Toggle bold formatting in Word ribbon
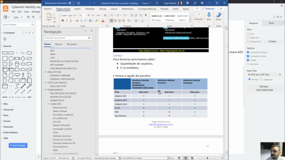 pyautogui.click(x=63, y=21)
